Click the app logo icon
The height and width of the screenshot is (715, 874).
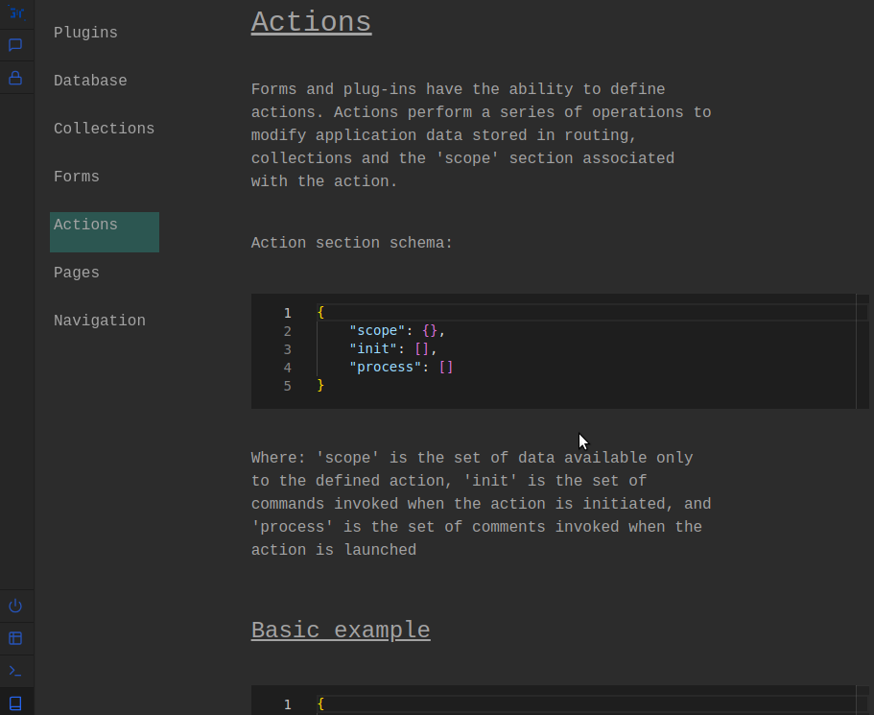16,12
